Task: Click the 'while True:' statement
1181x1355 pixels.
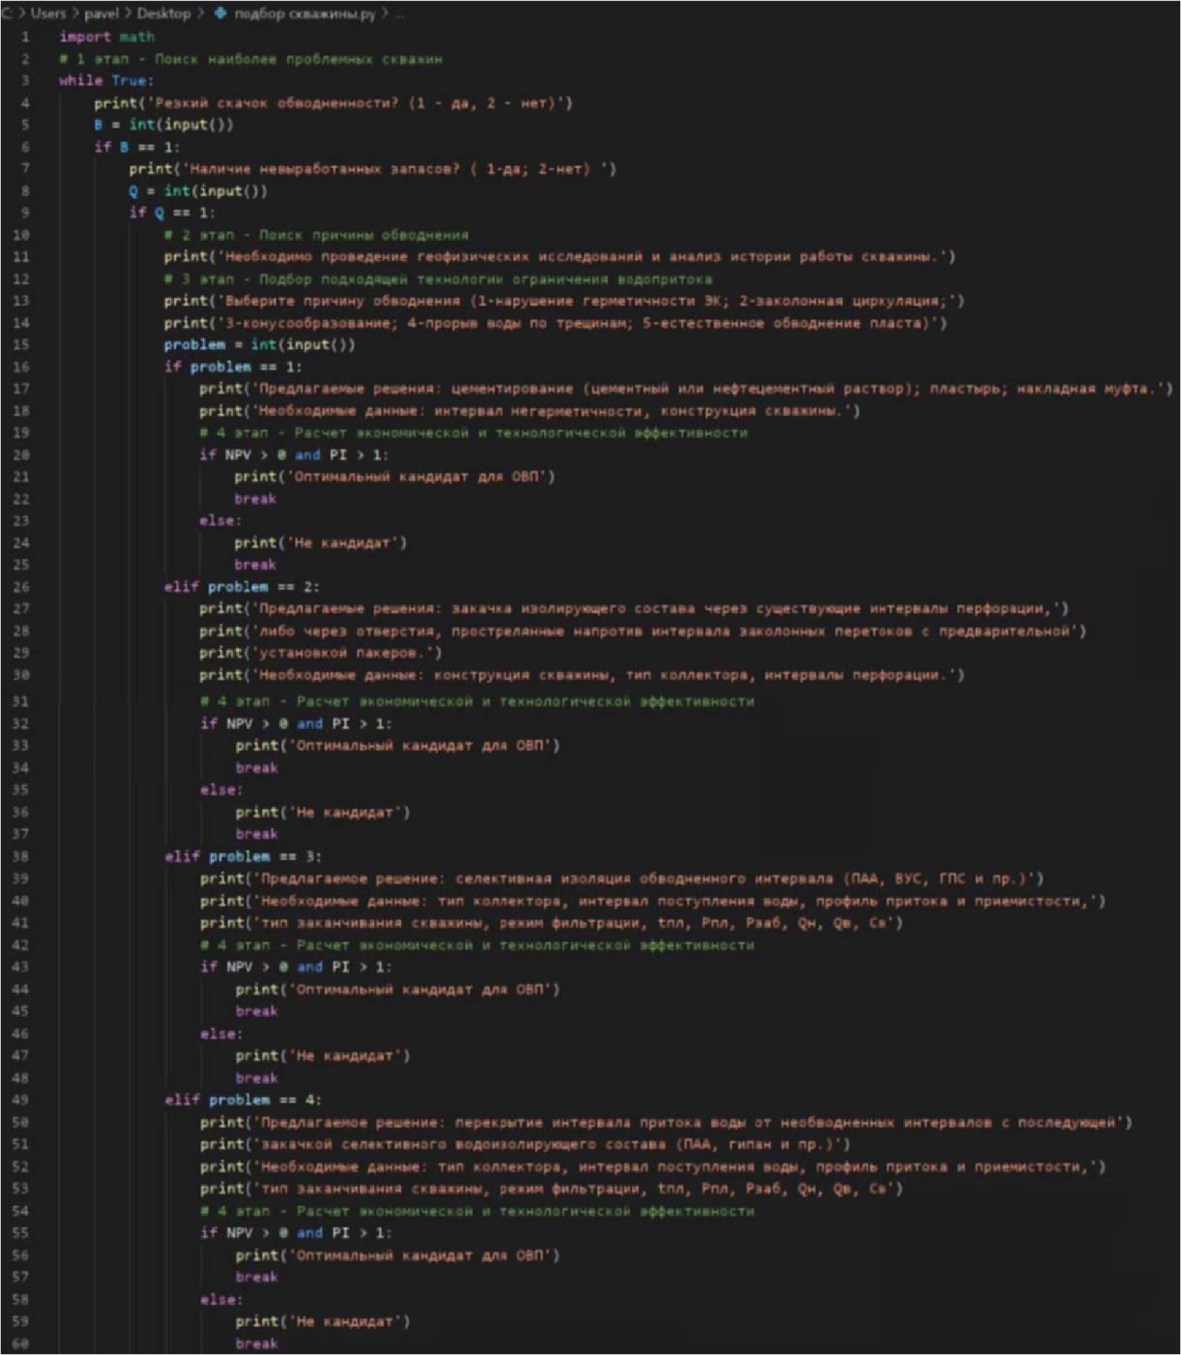Action: (x=106, y=80)
